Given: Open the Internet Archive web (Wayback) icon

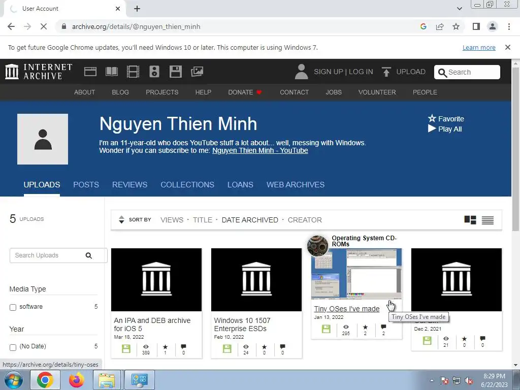Looking at the screenshot, I should tap(90, 72).
